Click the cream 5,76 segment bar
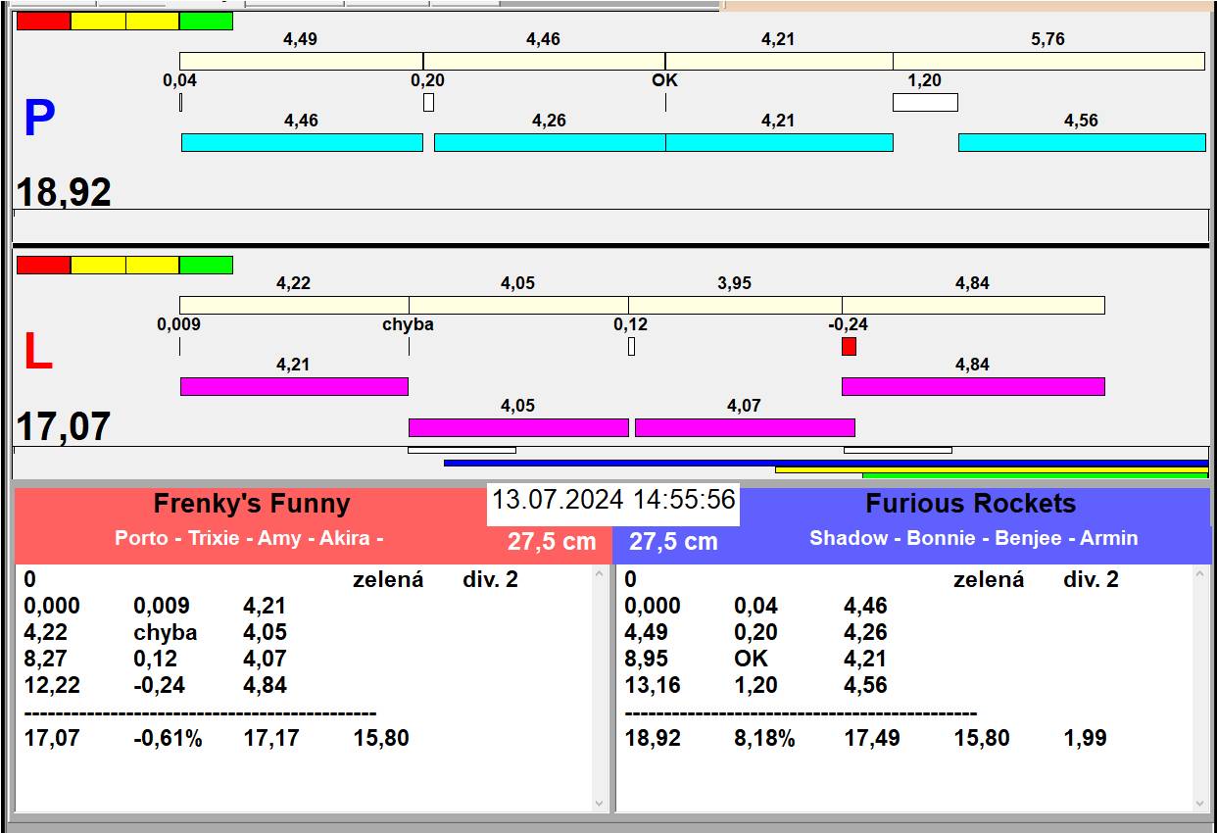Viewport: 1217px width, 833px height. [1047, 61]
